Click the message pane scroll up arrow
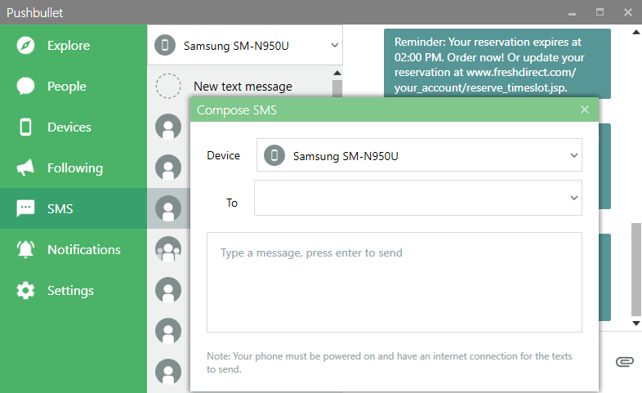The height and width of the screenshot is (393, 642). (636, 32)
